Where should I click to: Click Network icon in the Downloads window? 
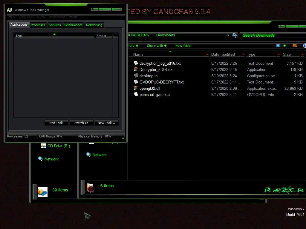88,155
